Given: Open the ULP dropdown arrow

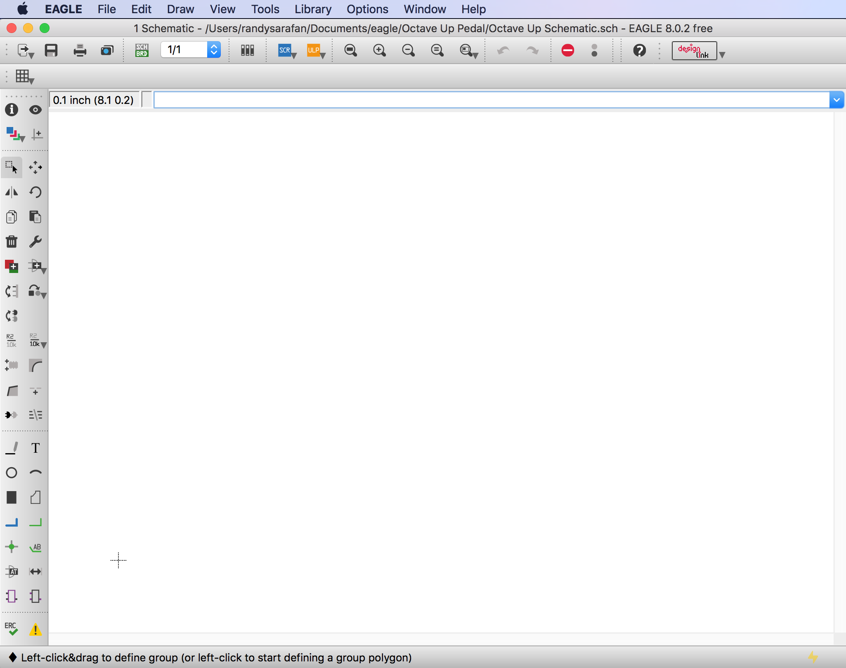Looking at the screenshot, I should pos(324,55).
